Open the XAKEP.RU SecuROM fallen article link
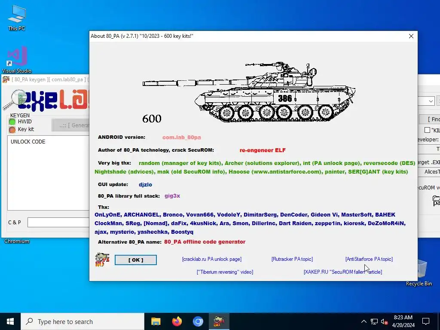 tap(342, 272)
